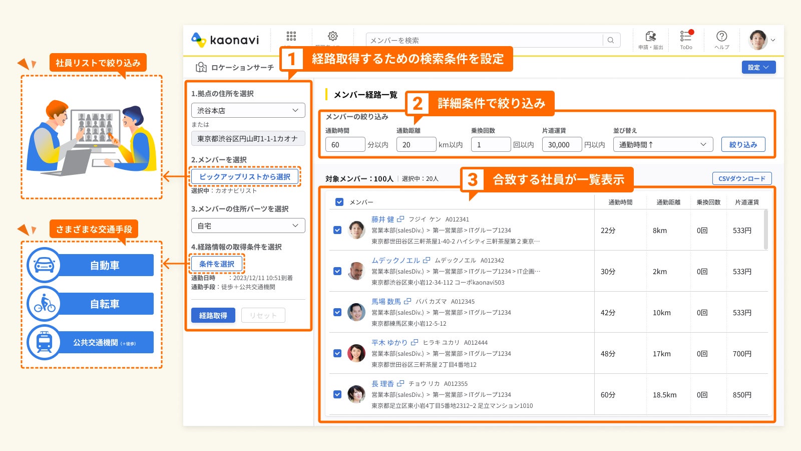Click the 通勤時間 minutes input field

click(x=345, y=144)
